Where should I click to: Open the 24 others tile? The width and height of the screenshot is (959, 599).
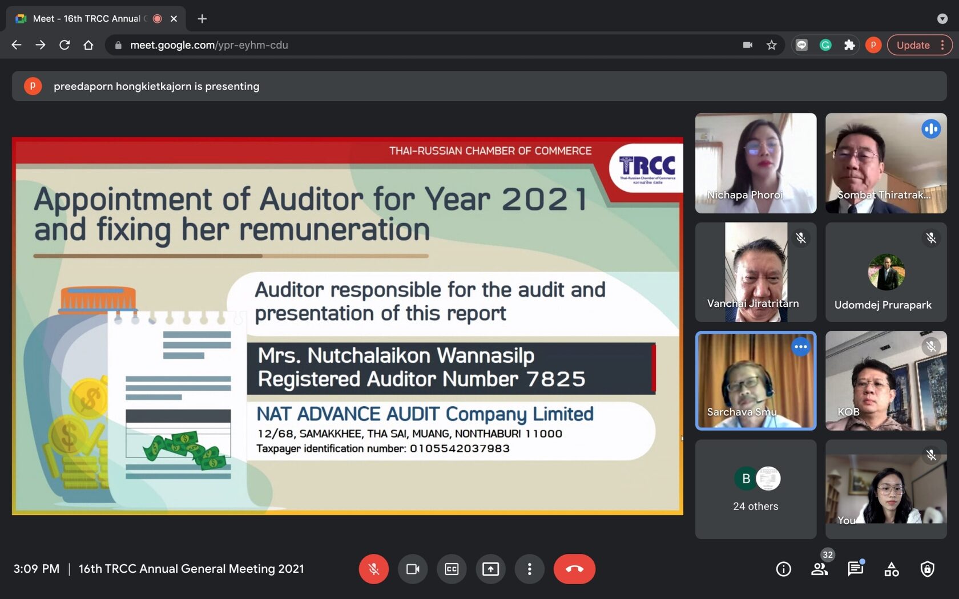point(756,489)
